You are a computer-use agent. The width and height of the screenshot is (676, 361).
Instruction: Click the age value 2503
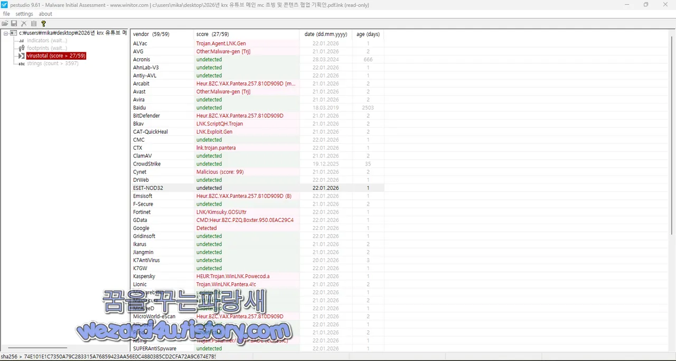tap(368, 108)
